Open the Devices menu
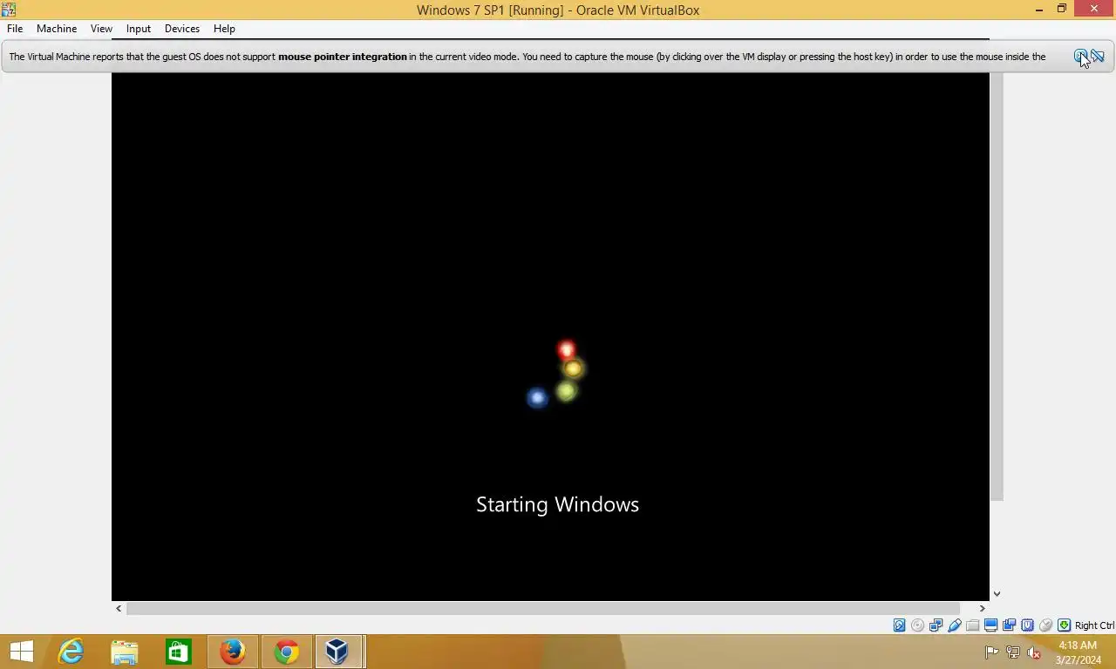The height and width of the screenshot is (669, 1116). [x=182, y=29]
